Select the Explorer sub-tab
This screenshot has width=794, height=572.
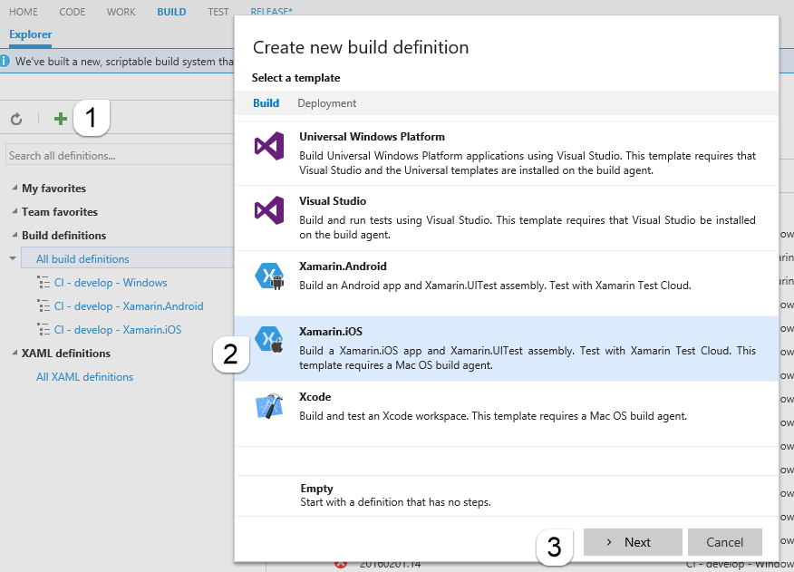(x=31, y=34)
